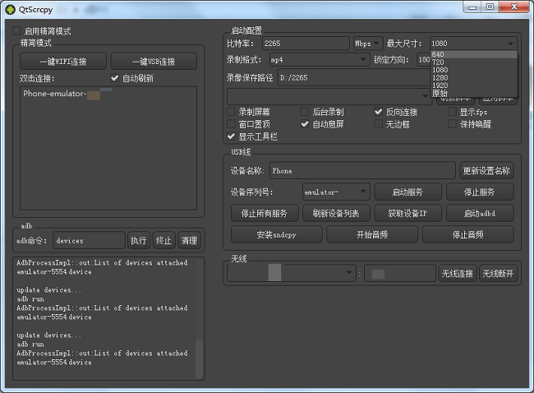Expand the Mbps unit dropdown
This screenshot has height=393, width=534.
coord(366,43)
